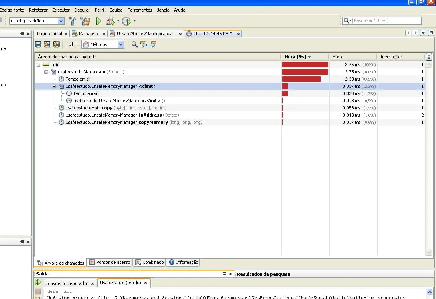Click the magnifier Find icon in profiler toolbar

coord(134,44)
